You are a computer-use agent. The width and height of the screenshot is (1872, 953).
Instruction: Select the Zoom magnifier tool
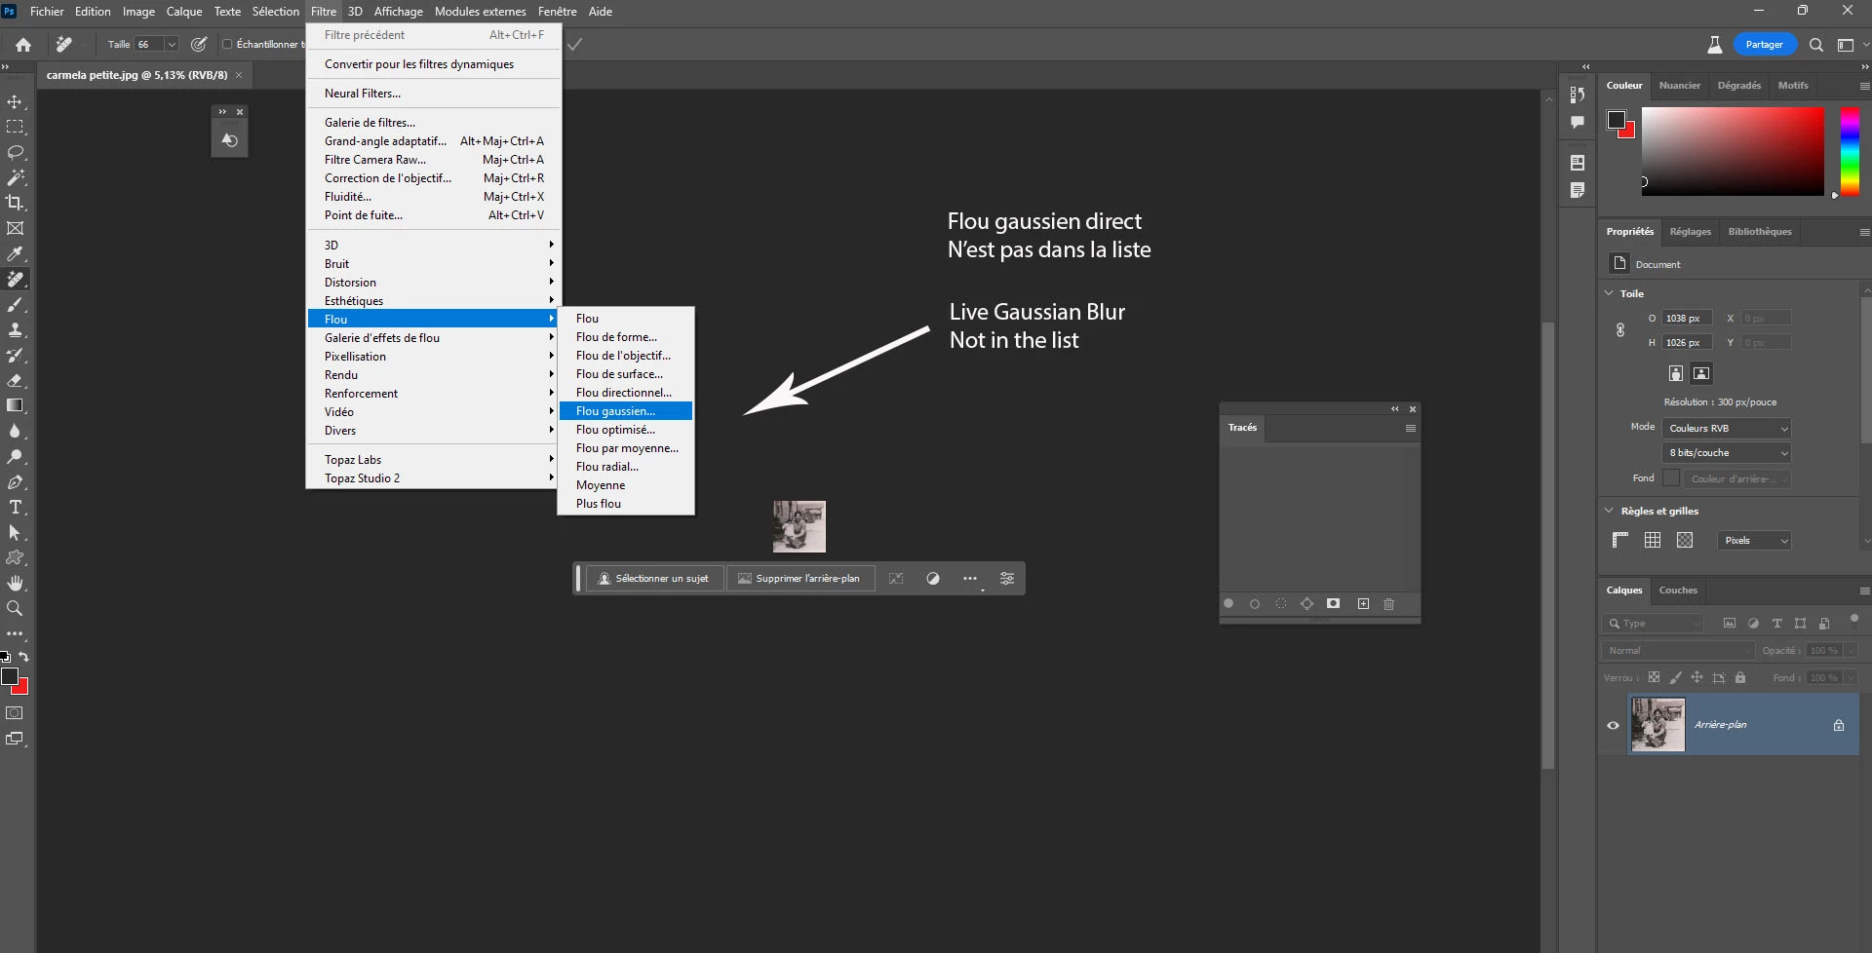pyautogui.click(x=15, y=608)
